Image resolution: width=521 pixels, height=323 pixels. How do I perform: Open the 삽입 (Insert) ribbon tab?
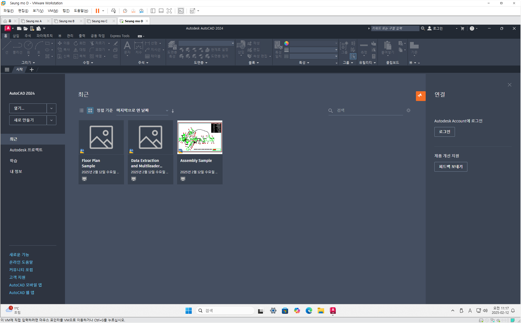pyautogui.click(x=16, y=36)
